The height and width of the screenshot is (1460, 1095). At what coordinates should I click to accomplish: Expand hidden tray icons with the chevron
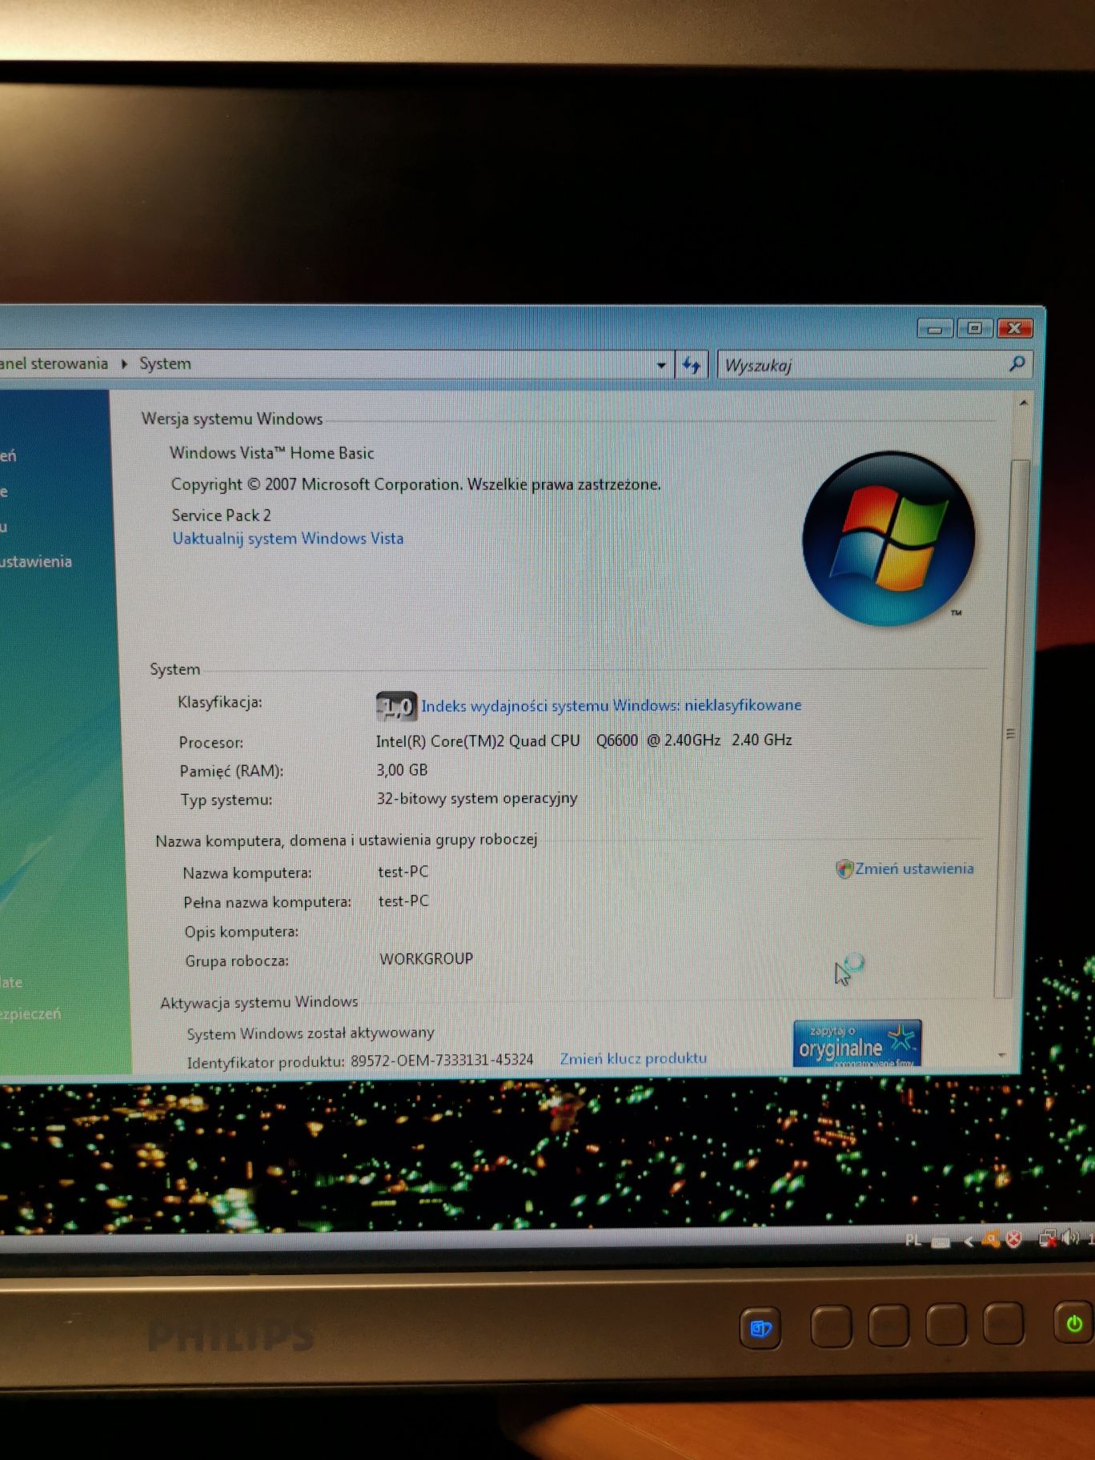coord(969,1241)
